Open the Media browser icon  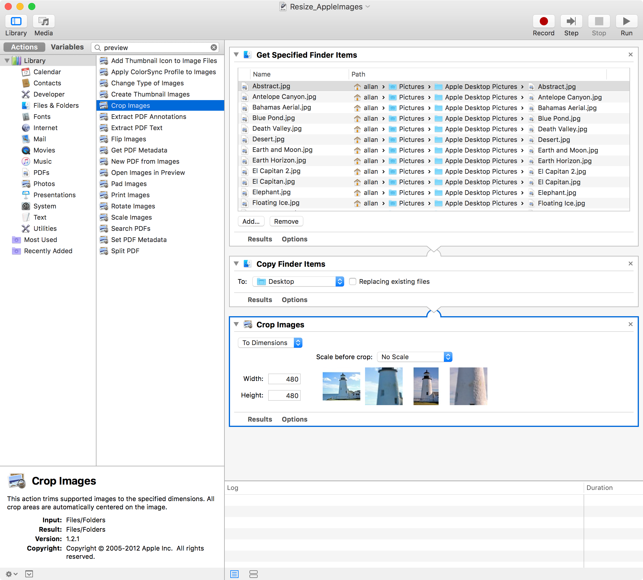(44, 21)
